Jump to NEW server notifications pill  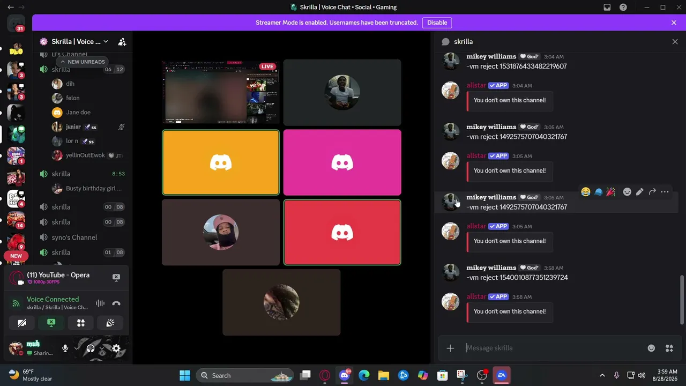16,256
